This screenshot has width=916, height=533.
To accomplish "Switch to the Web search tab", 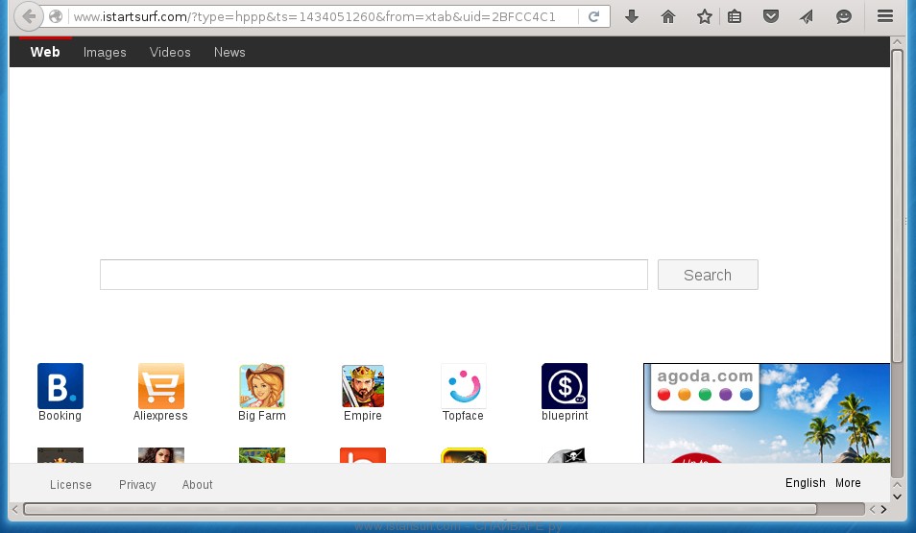I will (45, 52).
